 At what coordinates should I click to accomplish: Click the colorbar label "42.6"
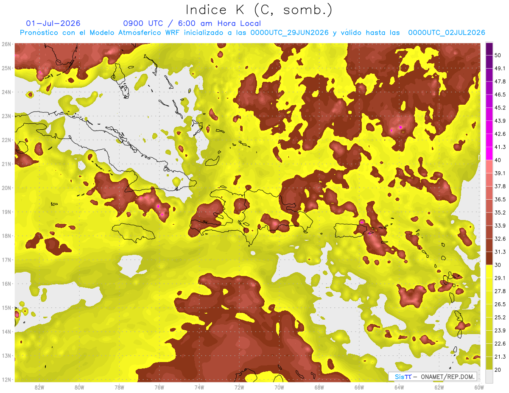pos(499,134)
